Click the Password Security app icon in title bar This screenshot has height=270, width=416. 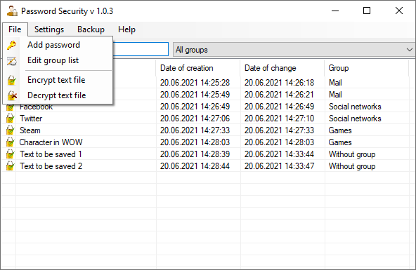coord(12,11)
